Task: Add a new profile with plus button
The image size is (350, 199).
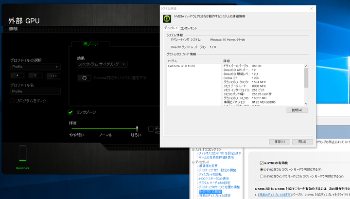Action: pos(17,75)
